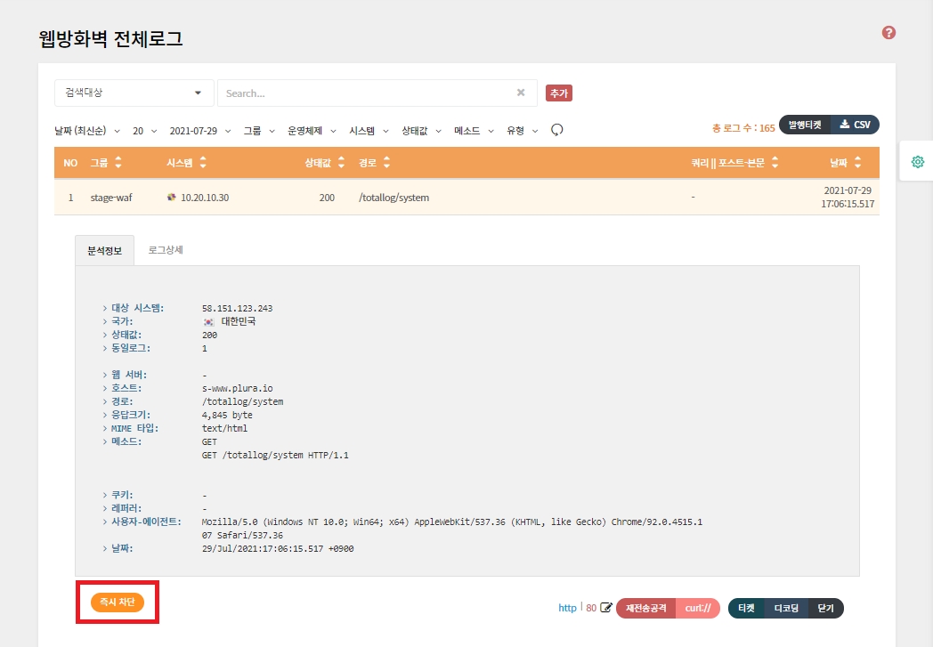Viewport: 933px width, 647px height.
Task: Open the 검색대상 dropdown
Action: [x=134, y=93]
